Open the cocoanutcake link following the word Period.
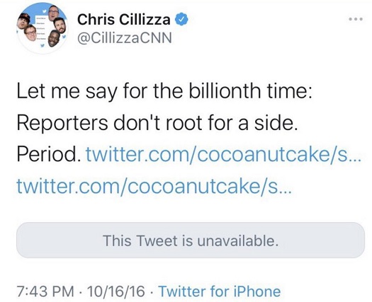 tap(223, 154)
